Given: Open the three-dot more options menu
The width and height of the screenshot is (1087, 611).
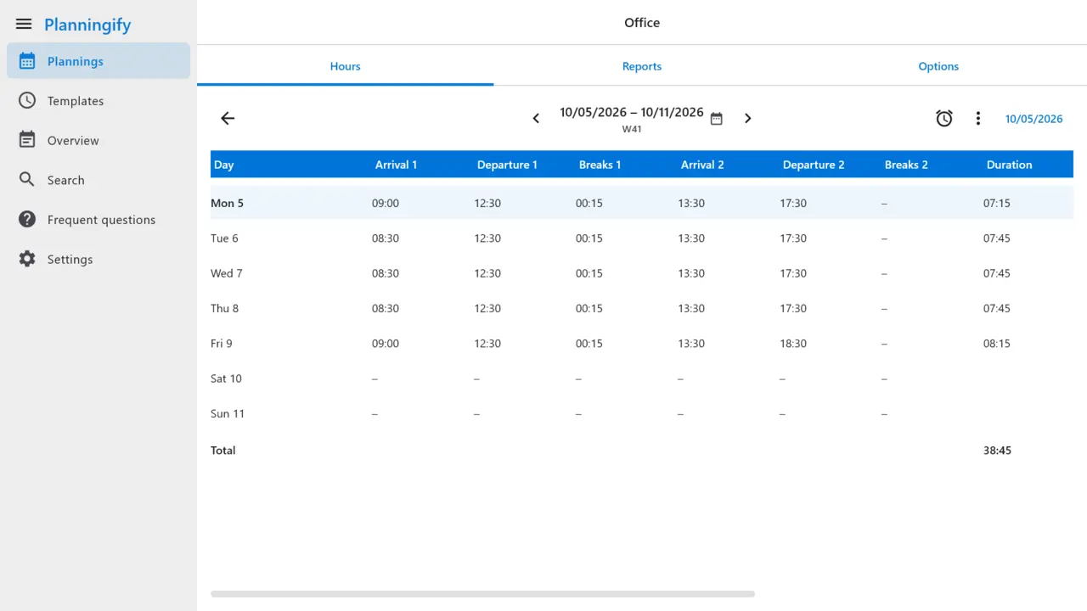Looking at the screenshot, I should pos(978,119).
